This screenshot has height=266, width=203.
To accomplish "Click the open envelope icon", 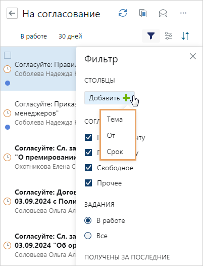I will coord(163,13).
